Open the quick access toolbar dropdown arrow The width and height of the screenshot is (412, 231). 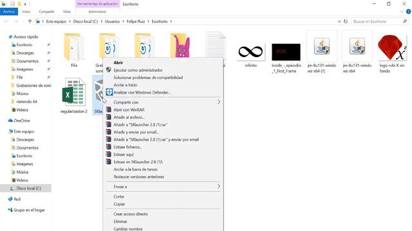[x=25, y=4]
